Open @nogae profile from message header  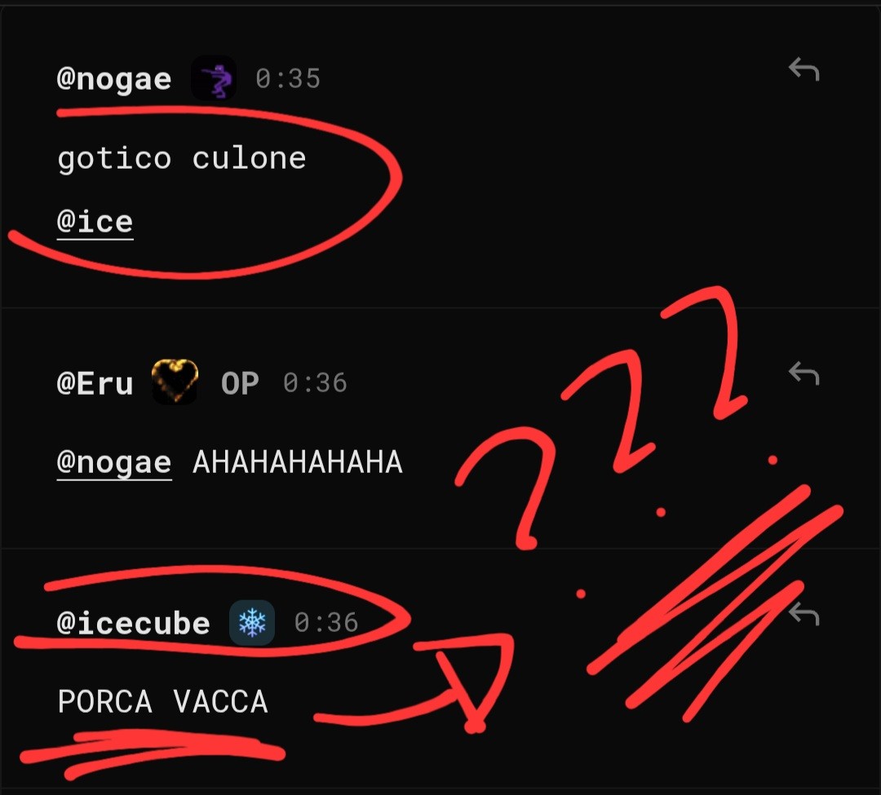[114, 79]
